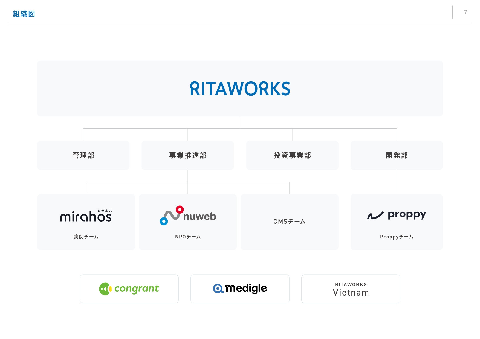480x339 pixels.
Task: Select the 病院チーム label
Action: click(86, 237)
